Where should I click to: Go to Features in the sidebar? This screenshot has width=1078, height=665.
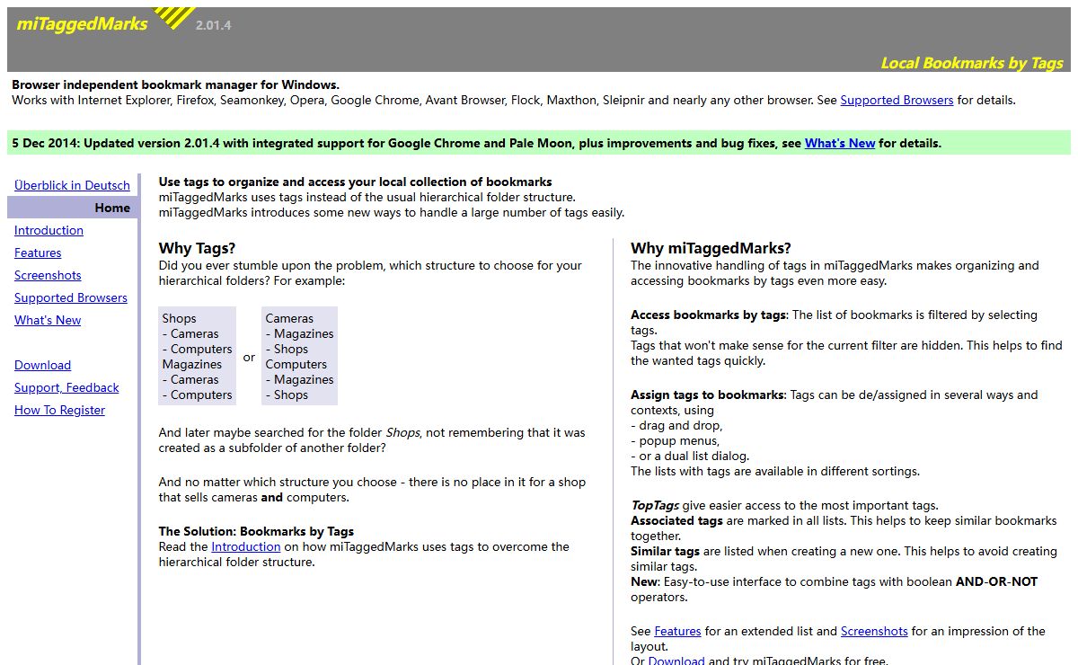click(38, 253)
